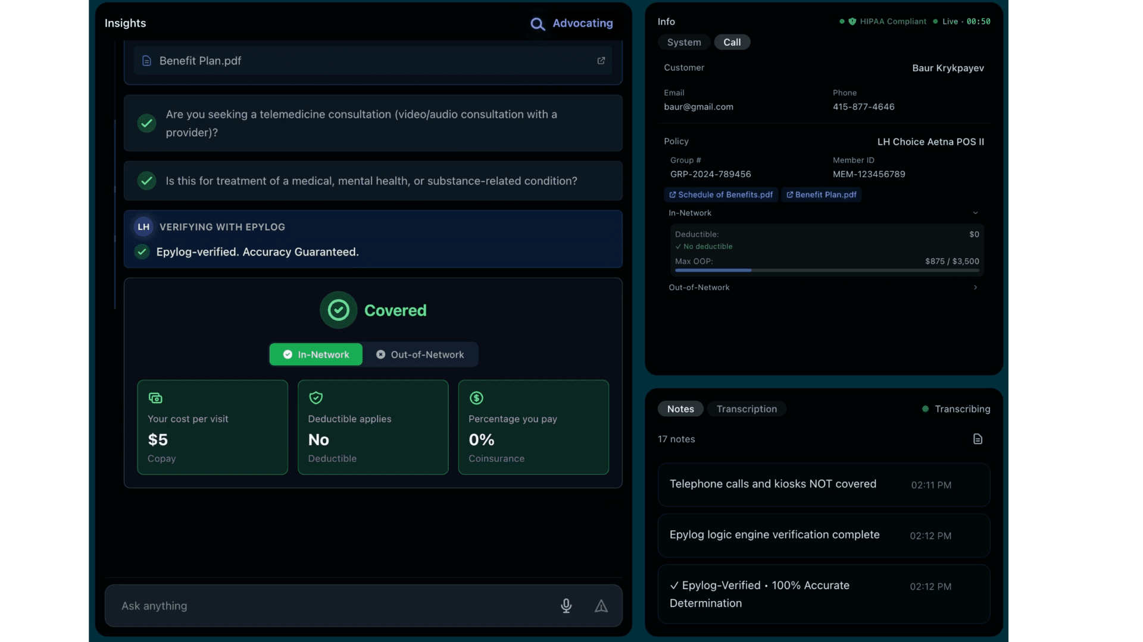Switch to the System tab
The height and width of the screenshot is (642, 1143).
(684, 42)
